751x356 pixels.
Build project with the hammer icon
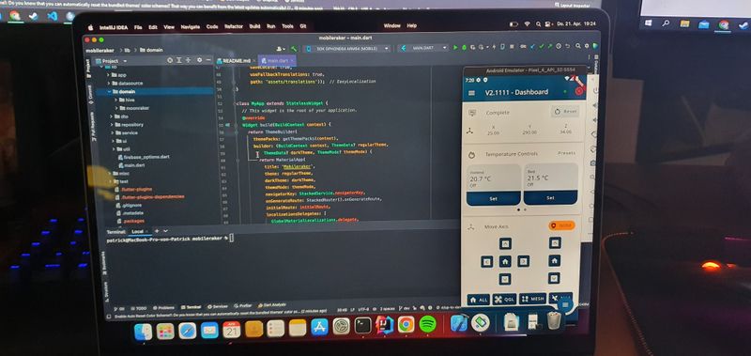(x=293, y=49)
